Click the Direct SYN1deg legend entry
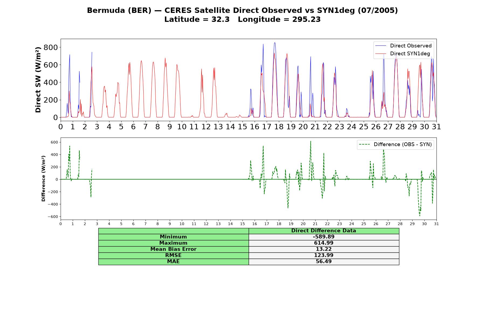This screenshot has width=485, height=323. [x=403, y=54]
